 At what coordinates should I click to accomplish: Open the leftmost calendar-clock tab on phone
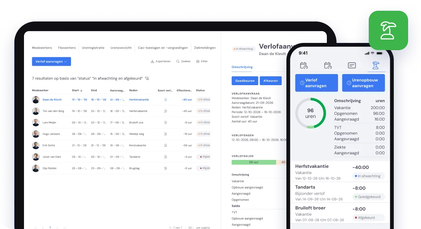(x=304, y=65)
